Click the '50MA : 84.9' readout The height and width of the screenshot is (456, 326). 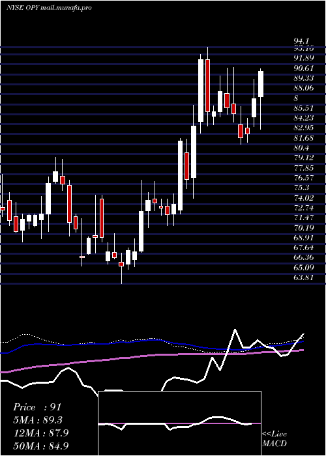click(x=40, y=446)
